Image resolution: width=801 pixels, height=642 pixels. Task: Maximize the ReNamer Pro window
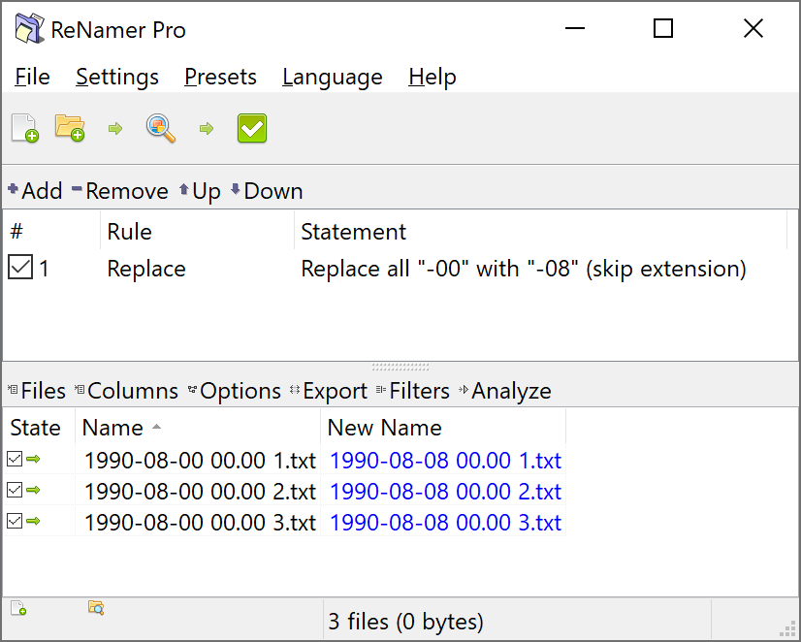pos(663,28)
